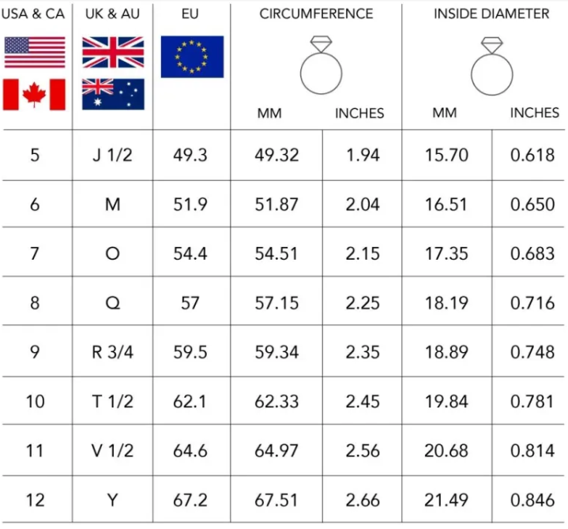Click UK size V 1/2 cell
The width and height of the screenshot is (568, 529).
(x=112, y=451)
